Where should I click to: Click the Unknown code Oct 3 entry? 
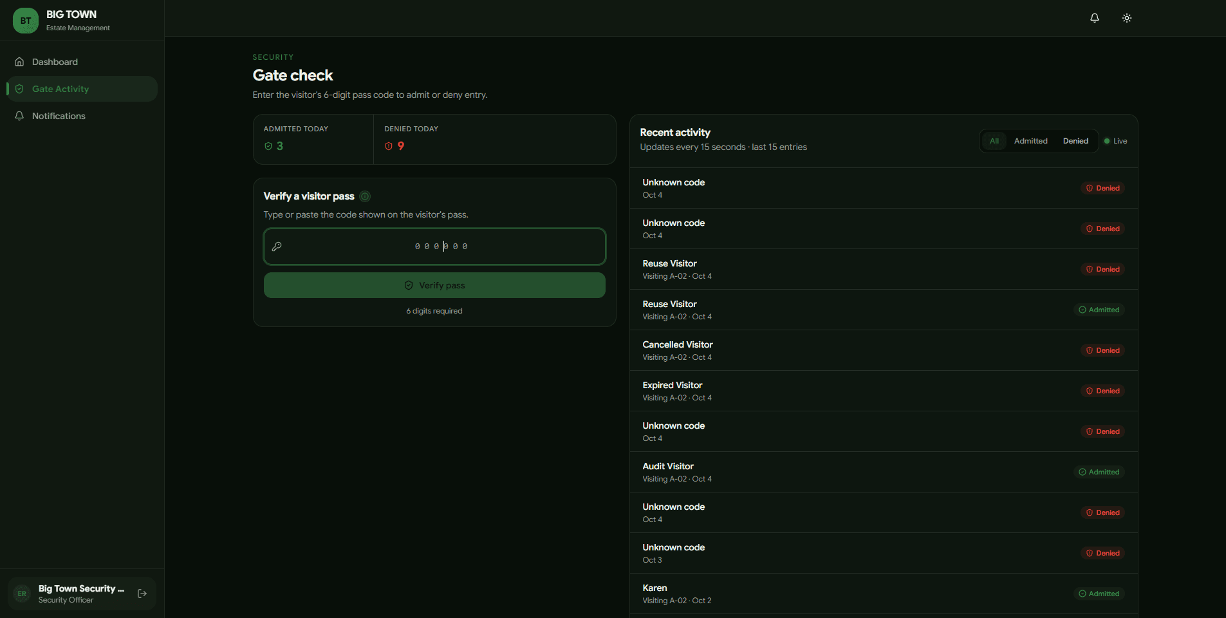point(884,553)
